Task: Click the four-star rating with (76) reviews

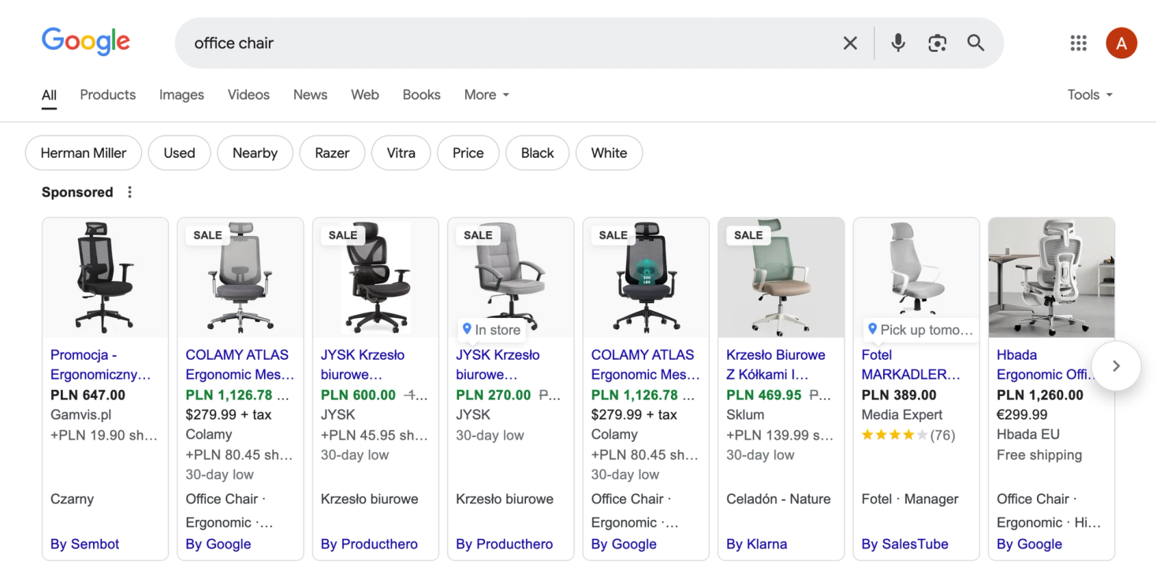Action: tap(908, 435)
